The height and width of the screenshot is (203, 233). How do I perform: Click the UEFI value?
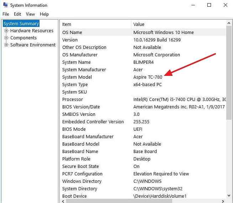pos(138,129)
